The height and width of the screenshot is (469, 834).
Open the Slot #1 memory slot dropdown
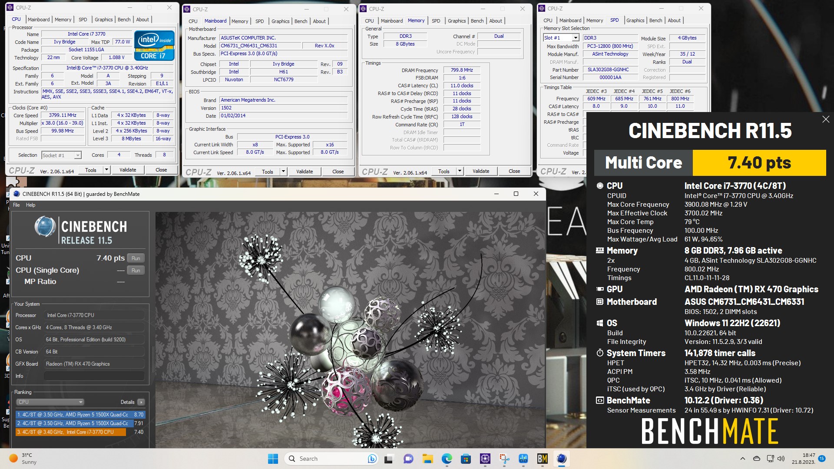561,38
